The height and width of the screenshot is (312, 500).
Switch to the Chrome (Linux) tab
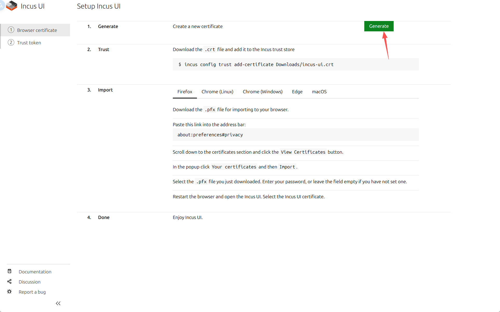point(217,92)
